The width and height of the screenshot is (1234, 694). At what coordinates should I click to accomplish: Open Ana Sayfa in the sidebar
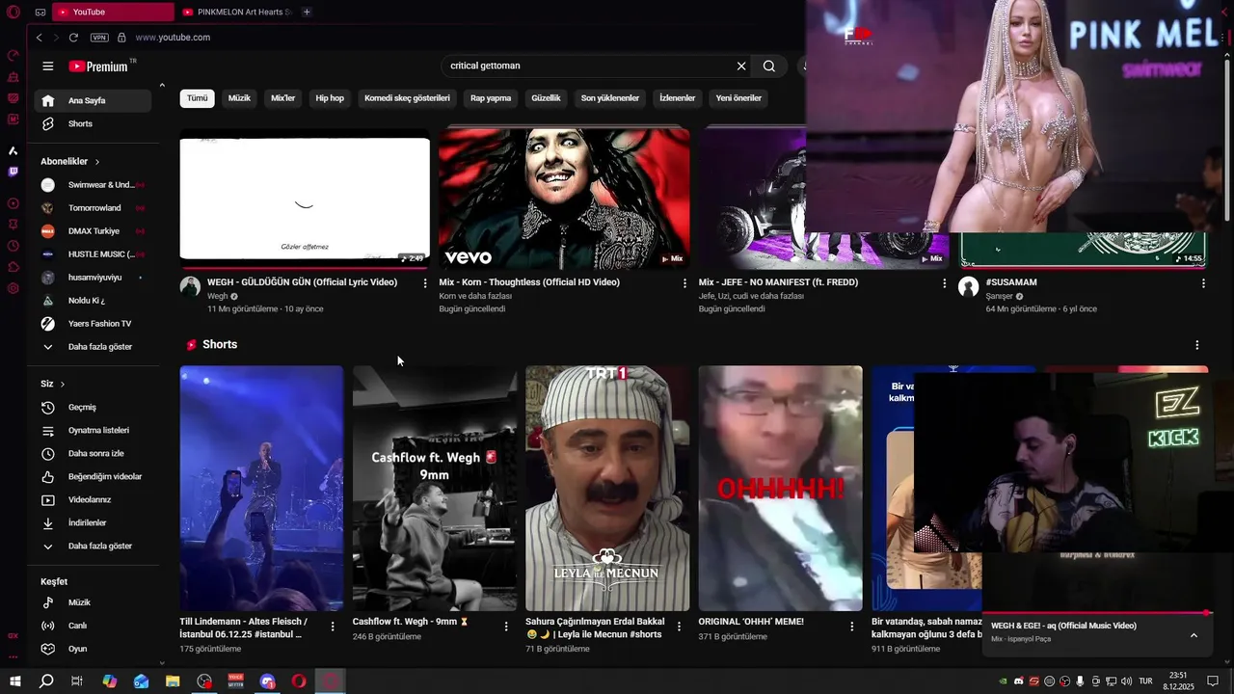click(93, 100)
